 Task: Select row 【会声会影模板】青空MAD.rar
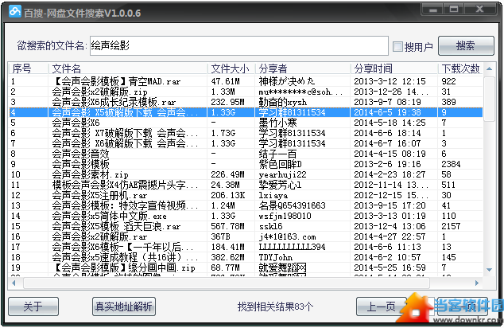(x=246, y=81)
